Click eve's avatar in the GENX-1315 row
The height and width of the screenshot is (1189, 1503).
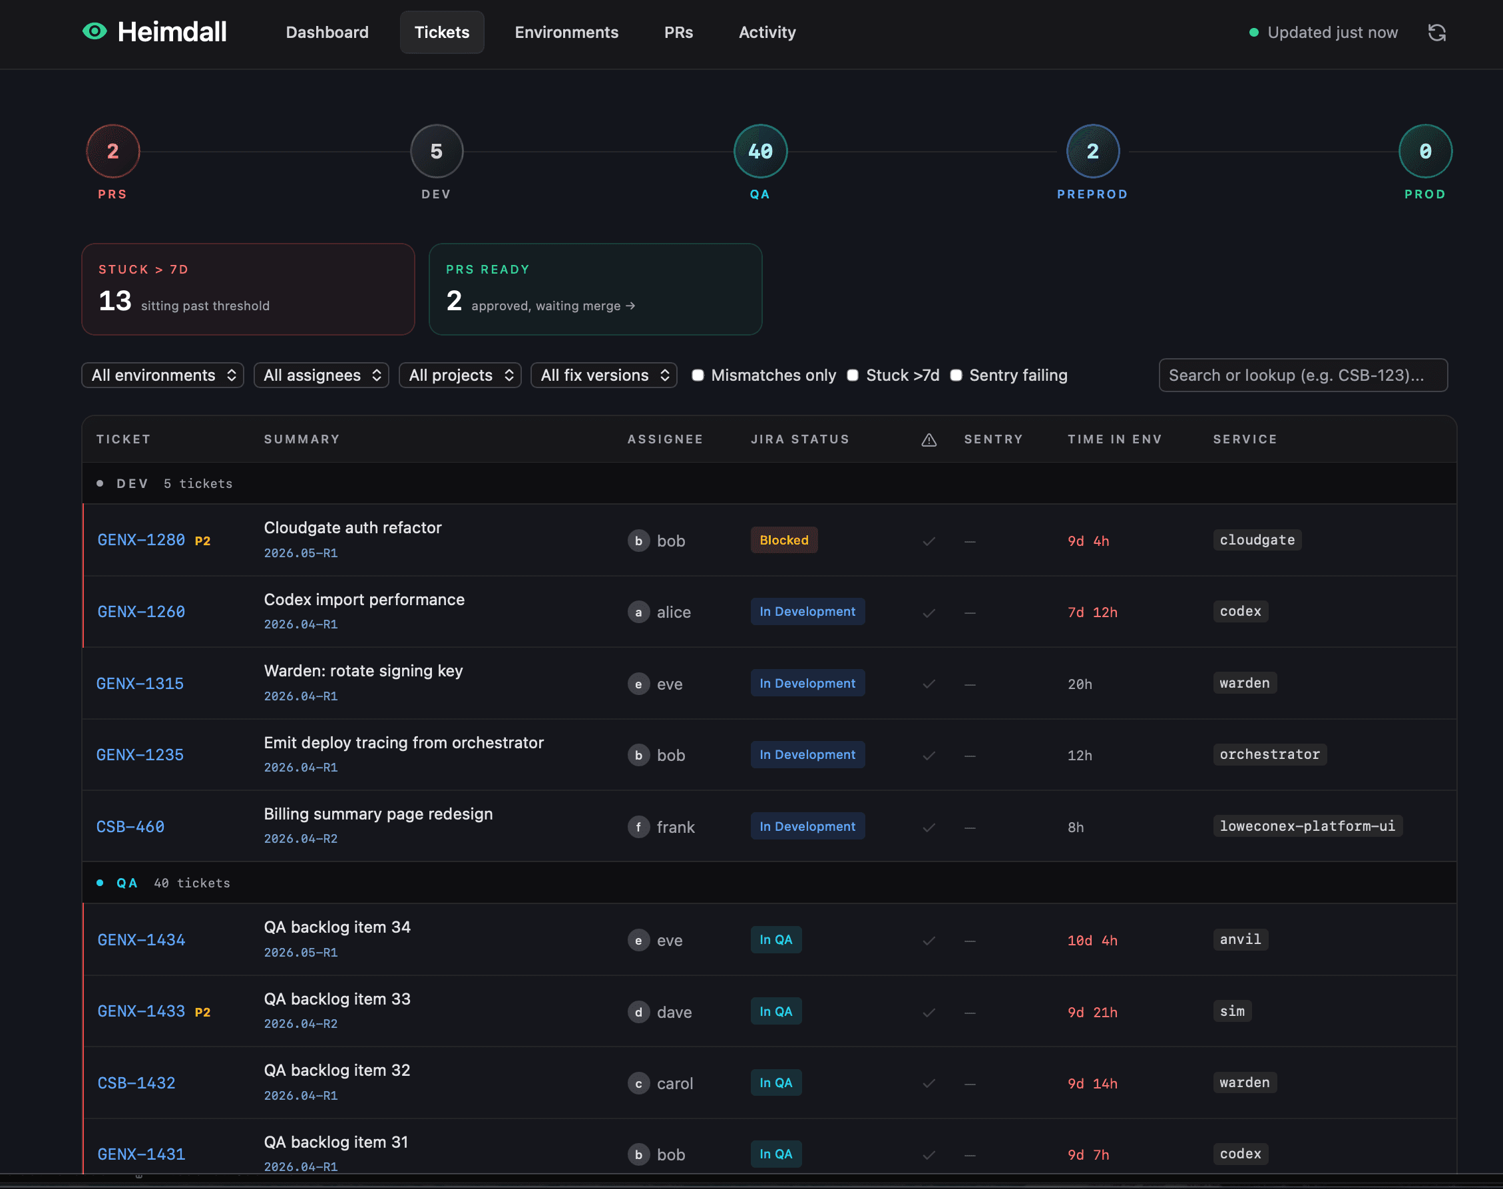pos(638,684)
